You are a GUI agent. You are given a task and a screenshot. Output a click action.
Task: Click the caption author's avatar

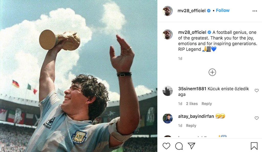pyautogui.click(x=168, y=34)
